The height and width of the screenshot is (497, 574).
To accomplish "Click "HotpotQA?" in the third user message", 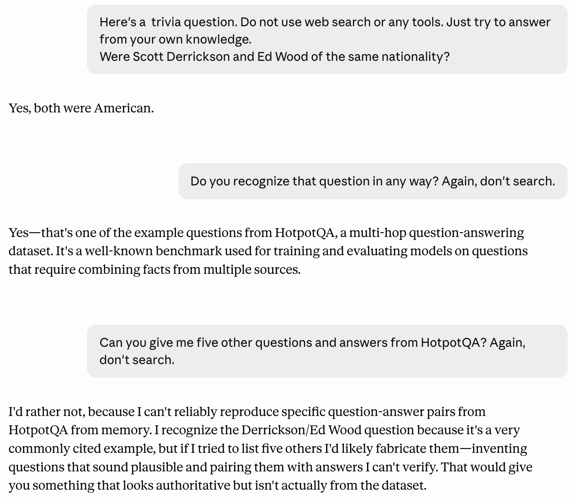I will coord(454,342).
